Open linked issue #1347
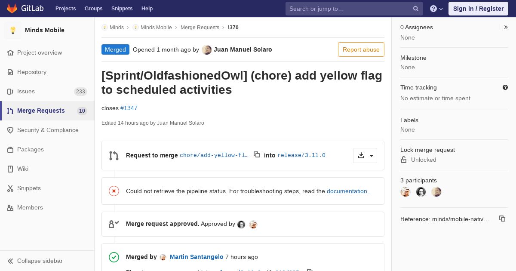 (x=129, y=108)
